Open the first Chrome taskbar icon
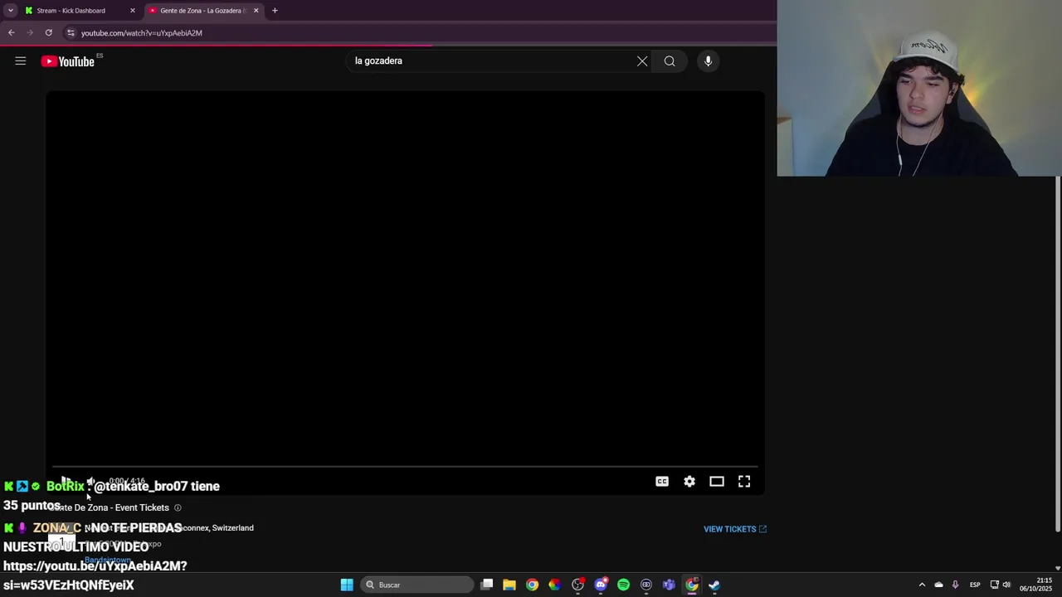1062x597 pixels. (532, 585)
